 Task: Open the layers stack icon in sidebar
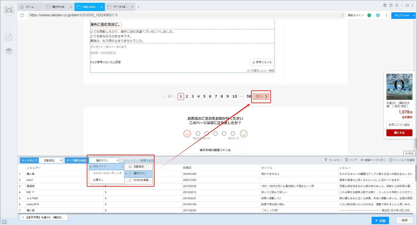[9, 51]
